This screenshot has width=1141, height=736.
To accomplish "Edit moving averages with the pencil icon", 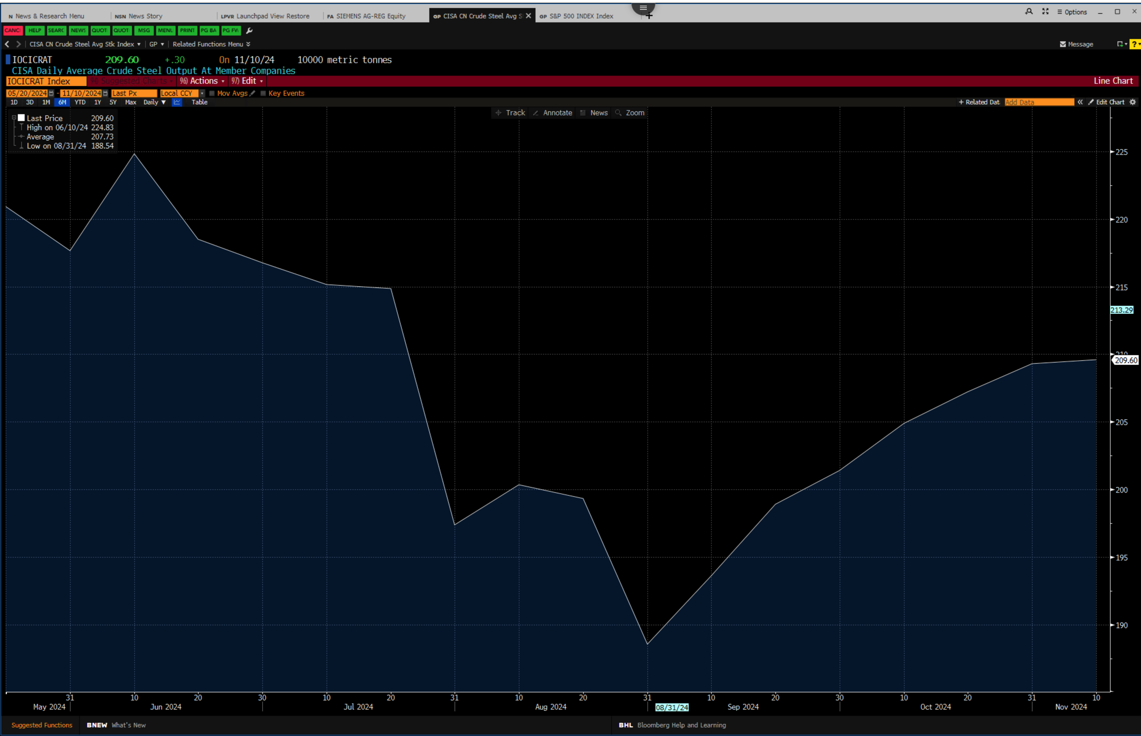I will pos(253,93).
